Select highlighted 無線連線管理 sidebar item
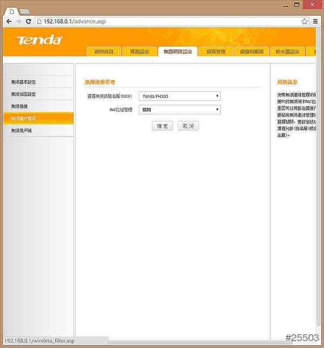324x348 pixels. 39,118
